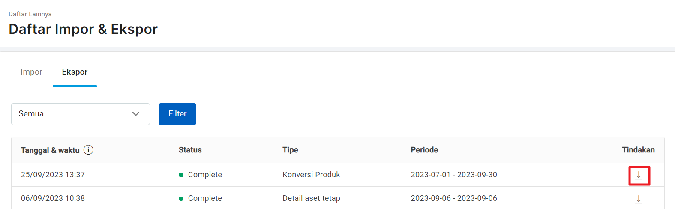The width and height of the screenshot is (675, 209).
Task: Download the Detail aset tetap export
Action: tap(639, 199)
